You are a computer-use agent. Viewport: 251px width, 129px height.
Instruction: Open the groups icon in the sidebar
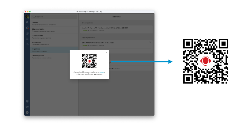[x=27, y=44]
